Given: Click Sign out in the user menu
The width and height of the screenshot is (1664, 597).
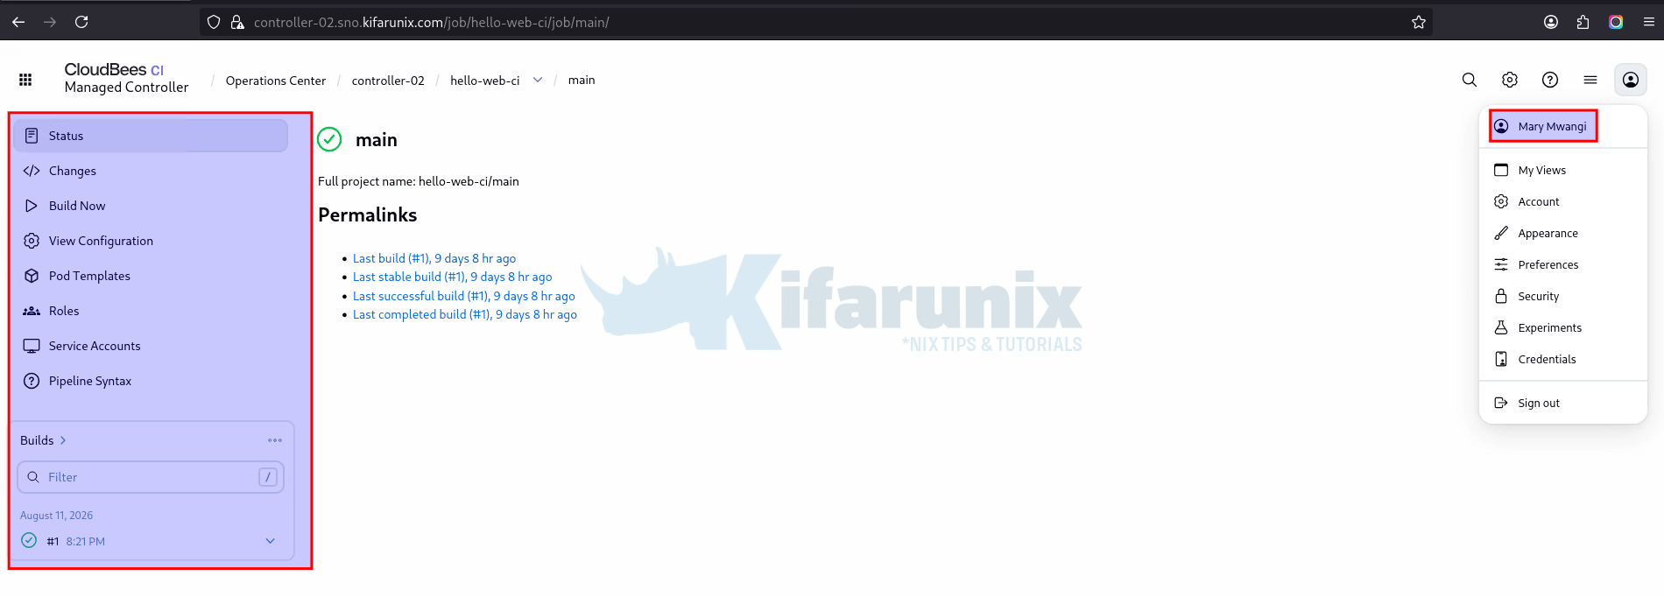Looking at the screenshot, I should click(x=1563, y=403).
